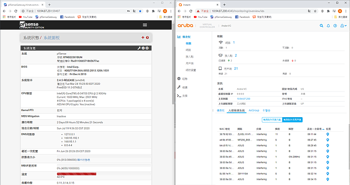Reload the pfSense browser page
Image resolution: width=350 pixels, height=185 pixels.
tap(16, 11)
